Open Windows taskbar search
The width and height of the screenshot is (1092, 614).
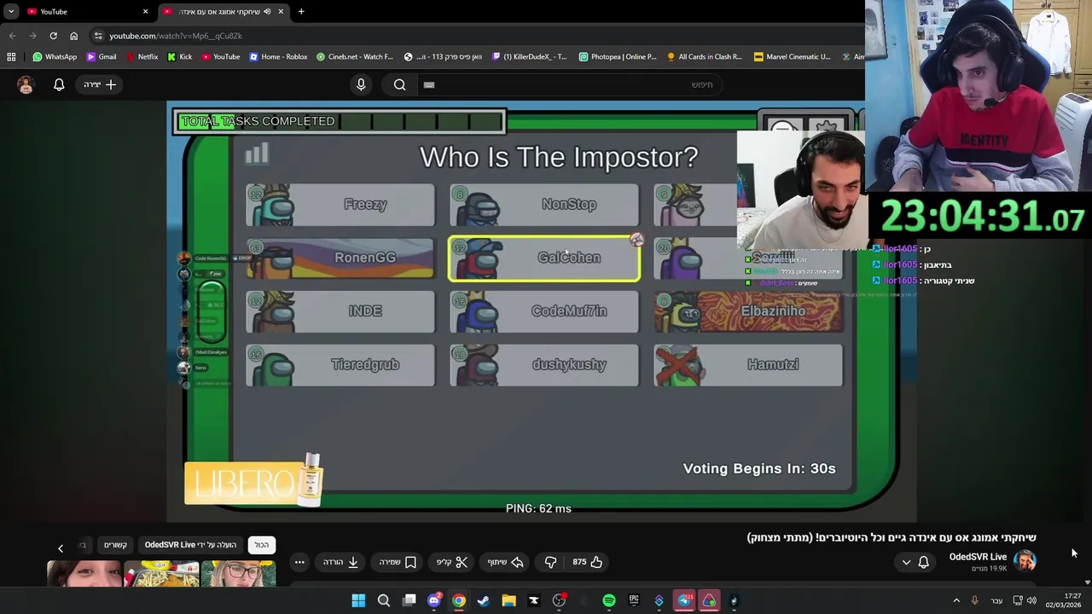[x=384, y=600]
